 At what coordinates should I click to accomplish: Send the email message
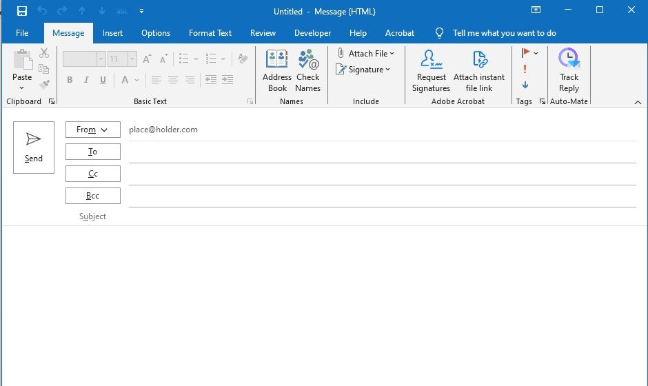[34, 148]
